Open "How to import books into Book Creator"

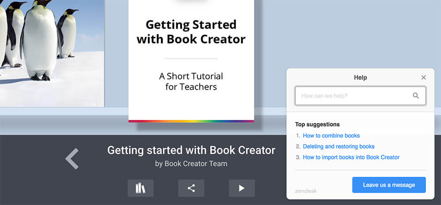[x=351, y=157]
